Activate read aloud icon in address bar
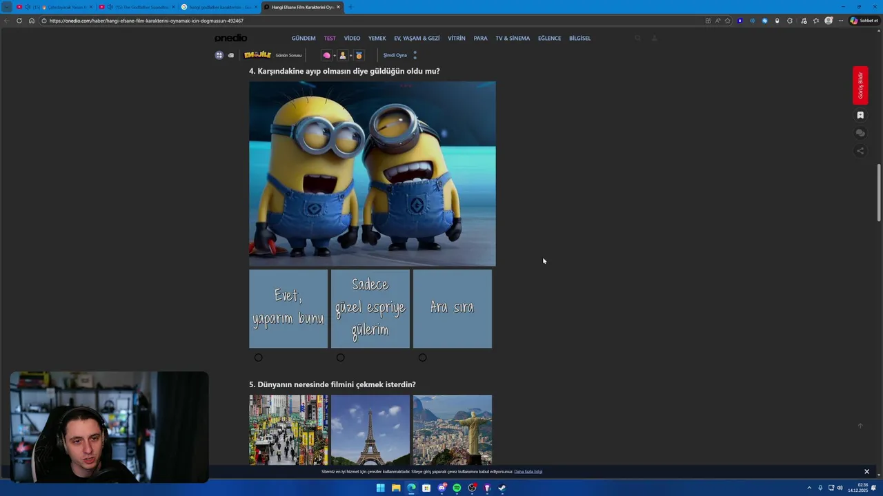 [x=717, y=21]
